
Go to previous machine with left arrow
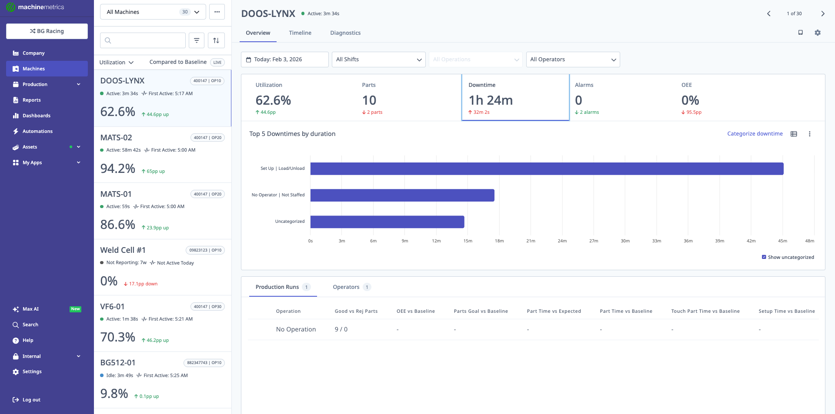[x=768, y=13]
